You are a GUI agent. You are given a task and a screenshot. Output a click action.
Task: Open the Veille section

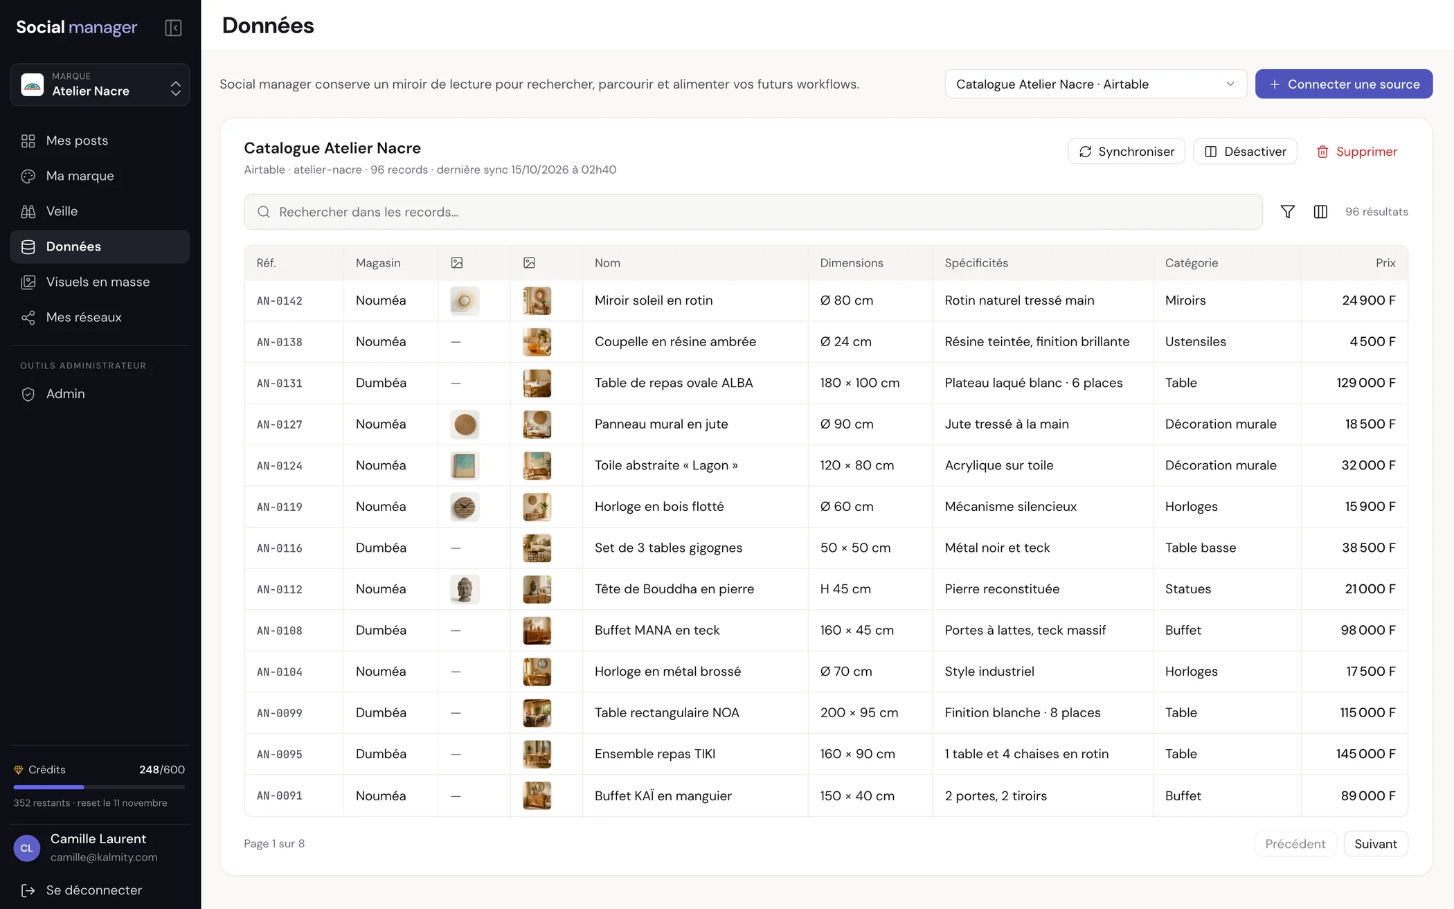100,211
